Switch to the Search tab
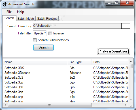Screen dimensions: 136x110 pyautogui.click(x=9, y=18)
